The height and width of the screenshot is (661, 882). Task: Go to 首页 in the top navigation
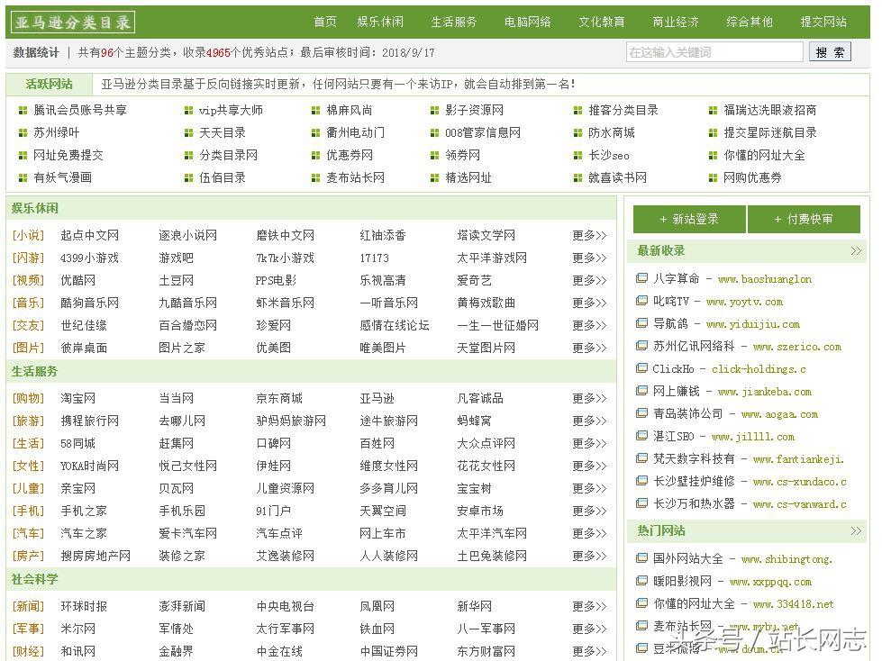point(325,22)
